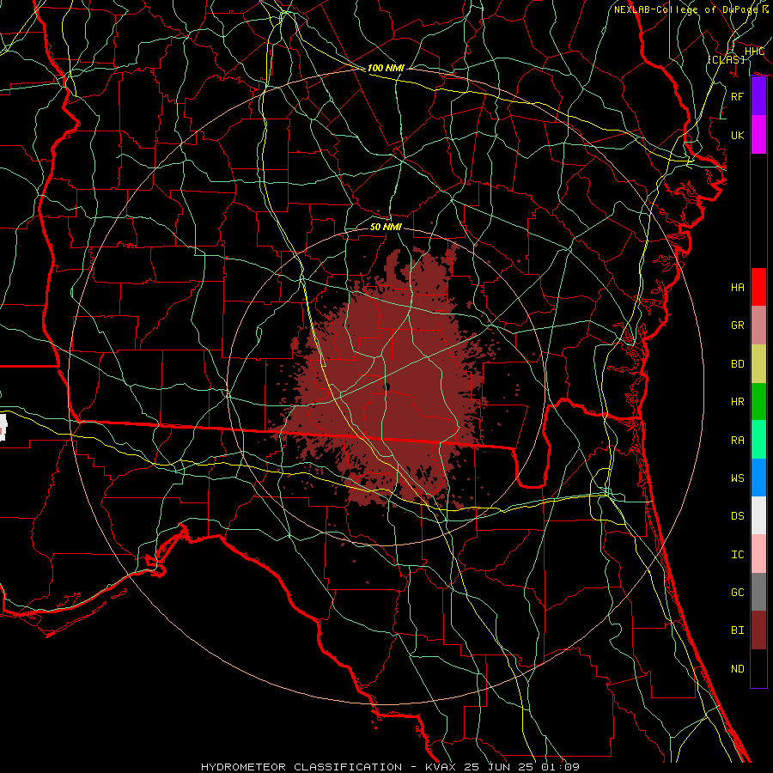This screenshot has height=773, width=773.
Task: Click the [CLAS] label above legend
Action: (x=726, y=59)
